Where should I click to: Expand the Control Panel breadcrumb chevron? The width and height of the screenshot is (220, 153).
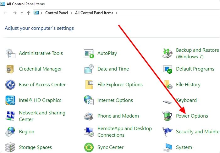click(x=72, y=13)
